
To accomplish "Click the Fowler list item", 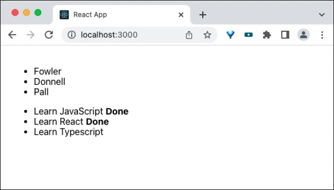I will (x=48, y=71).
